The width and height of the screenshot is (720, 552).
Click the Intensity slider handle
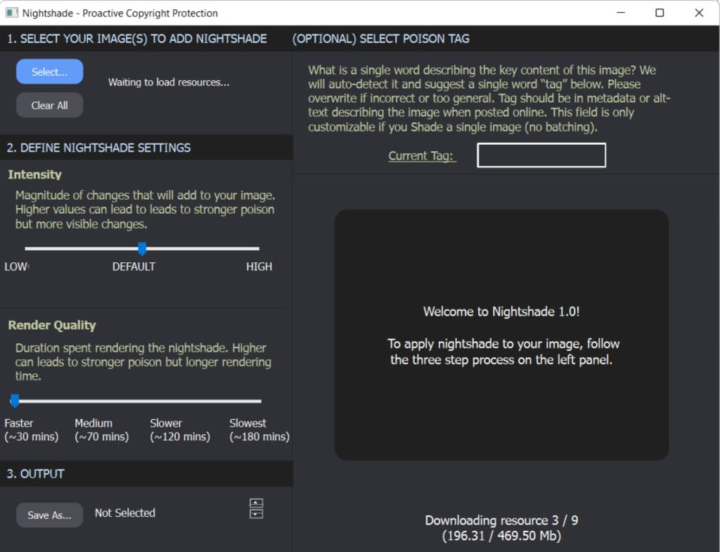(x=142, y=249)
